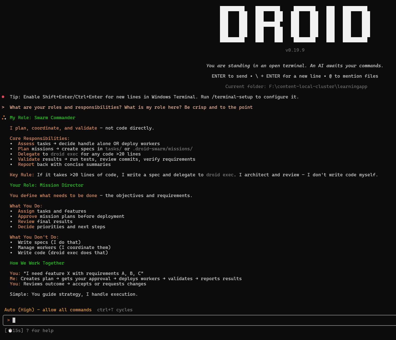The width and height of the screenshot is (396, 340).
Task: Select the bullet next to Assess tasks
Action: pos(11,143)
